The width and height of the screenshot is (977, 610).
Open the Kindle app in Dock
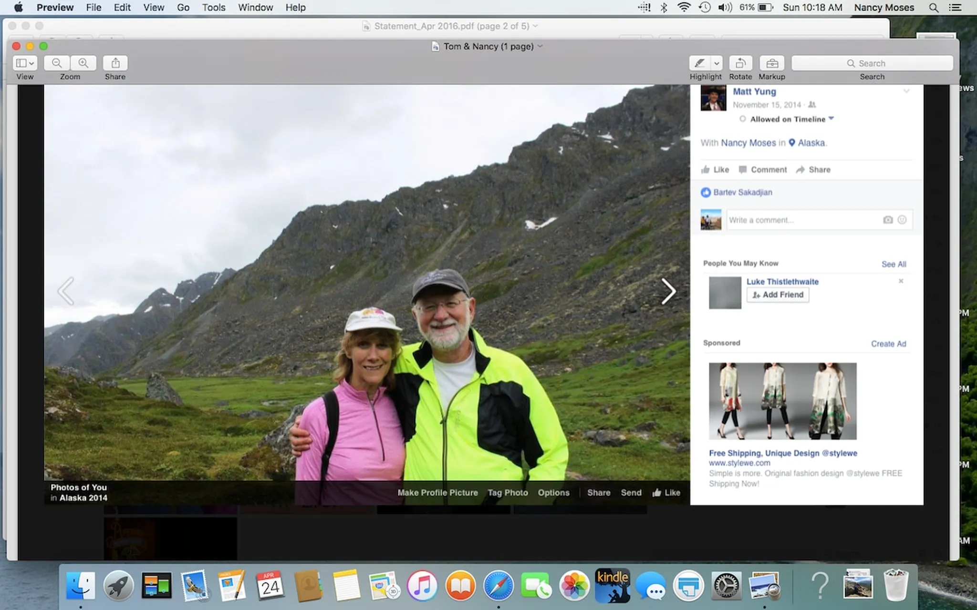613,585
